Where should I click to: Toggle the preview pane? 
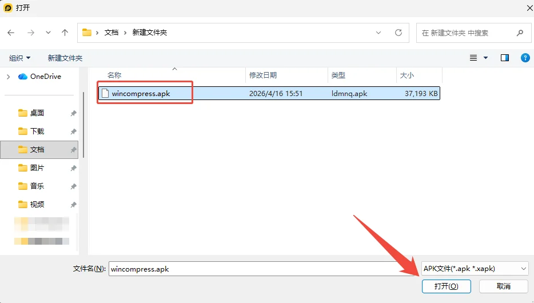pos(505,58)
